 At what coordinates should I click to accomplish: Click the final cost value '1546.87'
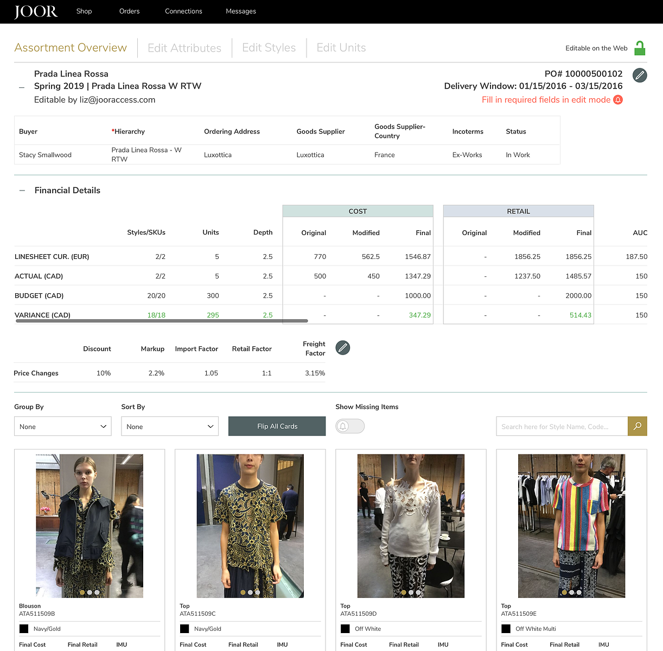[x=418, y=257]
